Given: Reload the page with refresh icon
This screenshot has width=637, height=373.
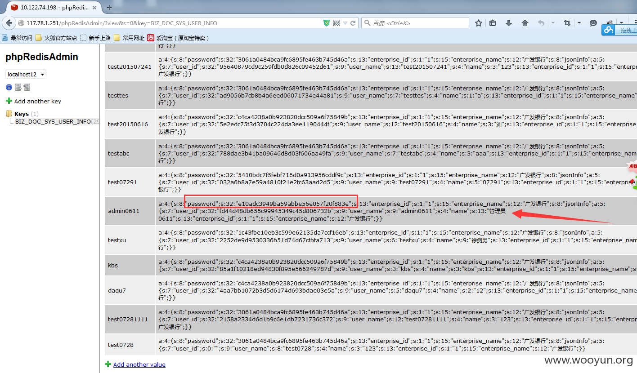Looking at the screenshot, I should click(353, 23).
